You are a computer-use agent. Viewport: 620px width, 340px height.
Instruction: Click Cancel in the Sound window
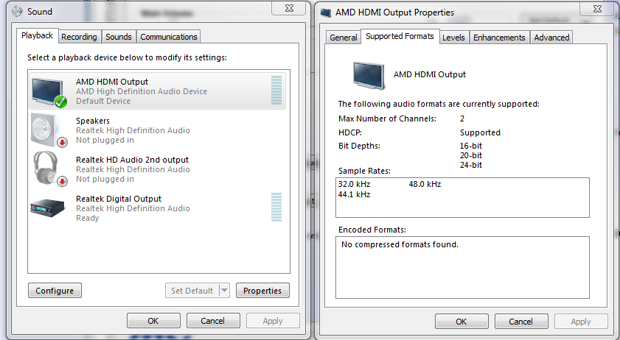[213, 321]
